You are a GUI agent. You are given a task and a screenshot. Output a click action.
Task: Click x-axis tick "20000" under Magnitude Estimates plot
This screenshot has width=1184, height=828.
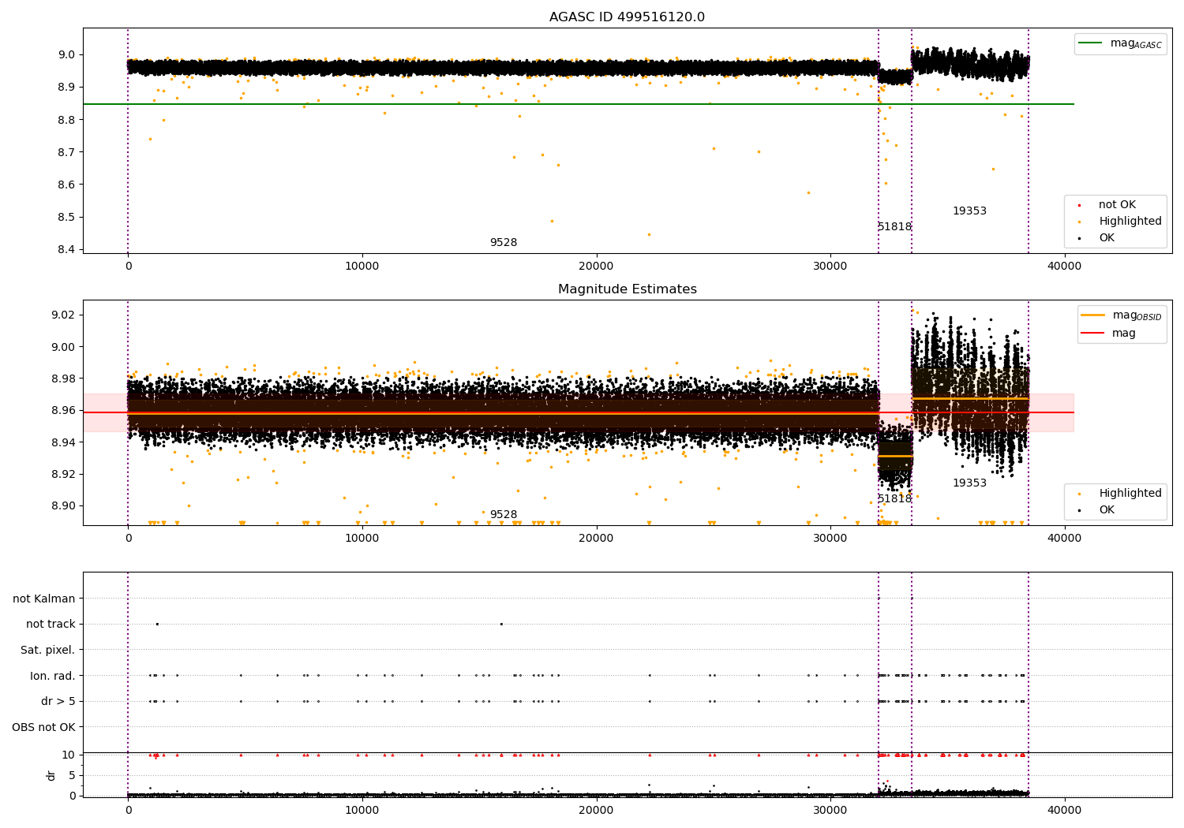coord(596,538)
